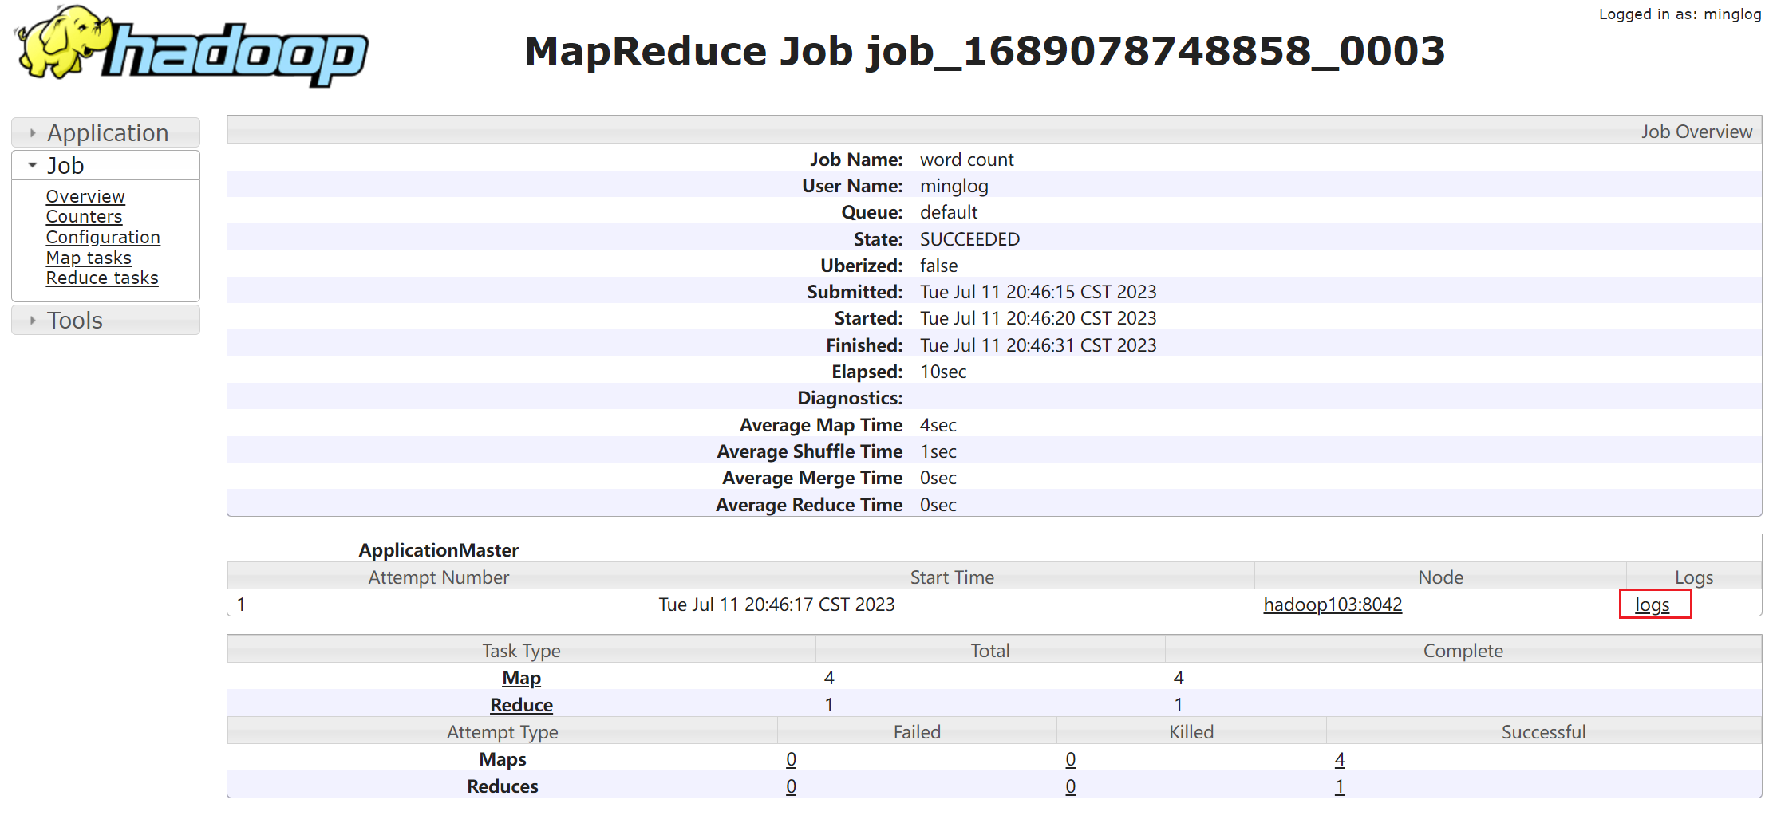Screen dimensions: 1769x831
Task: Select the queue value 'default'
Action: [948, 212]
